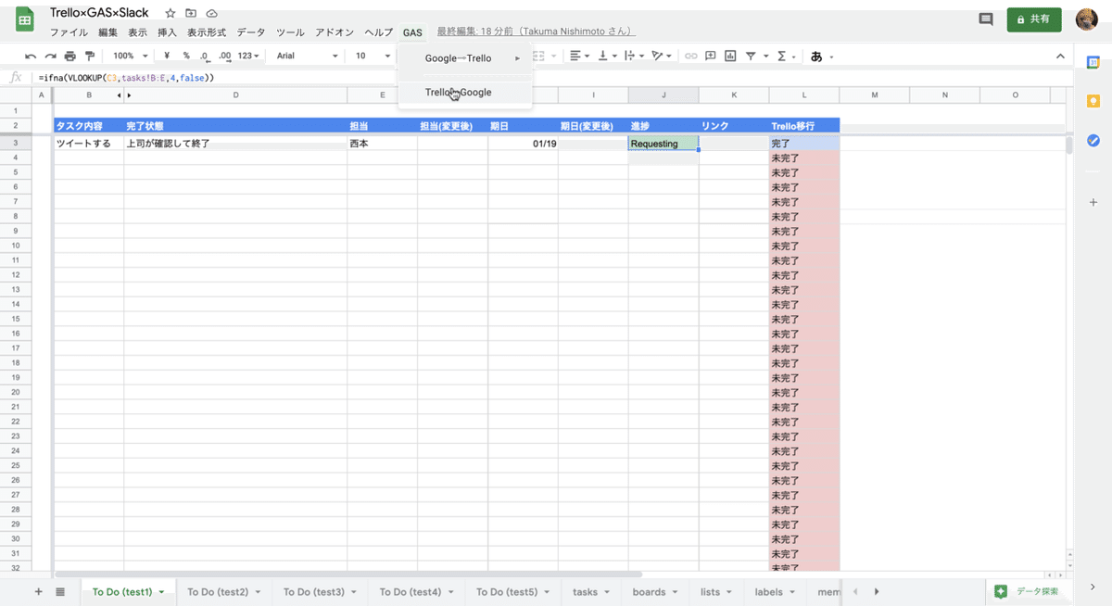Image resolution: width=1112 pixels, height=606 pixels.
Task: Open text rotation dropdown
Action: [x=662, y=56]
